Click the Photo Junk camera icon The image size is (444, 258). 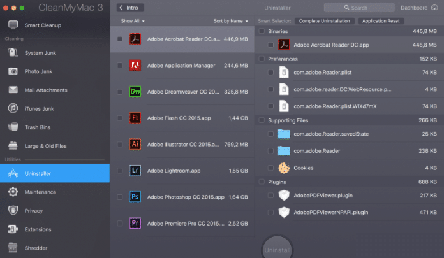tap(13, 71)
